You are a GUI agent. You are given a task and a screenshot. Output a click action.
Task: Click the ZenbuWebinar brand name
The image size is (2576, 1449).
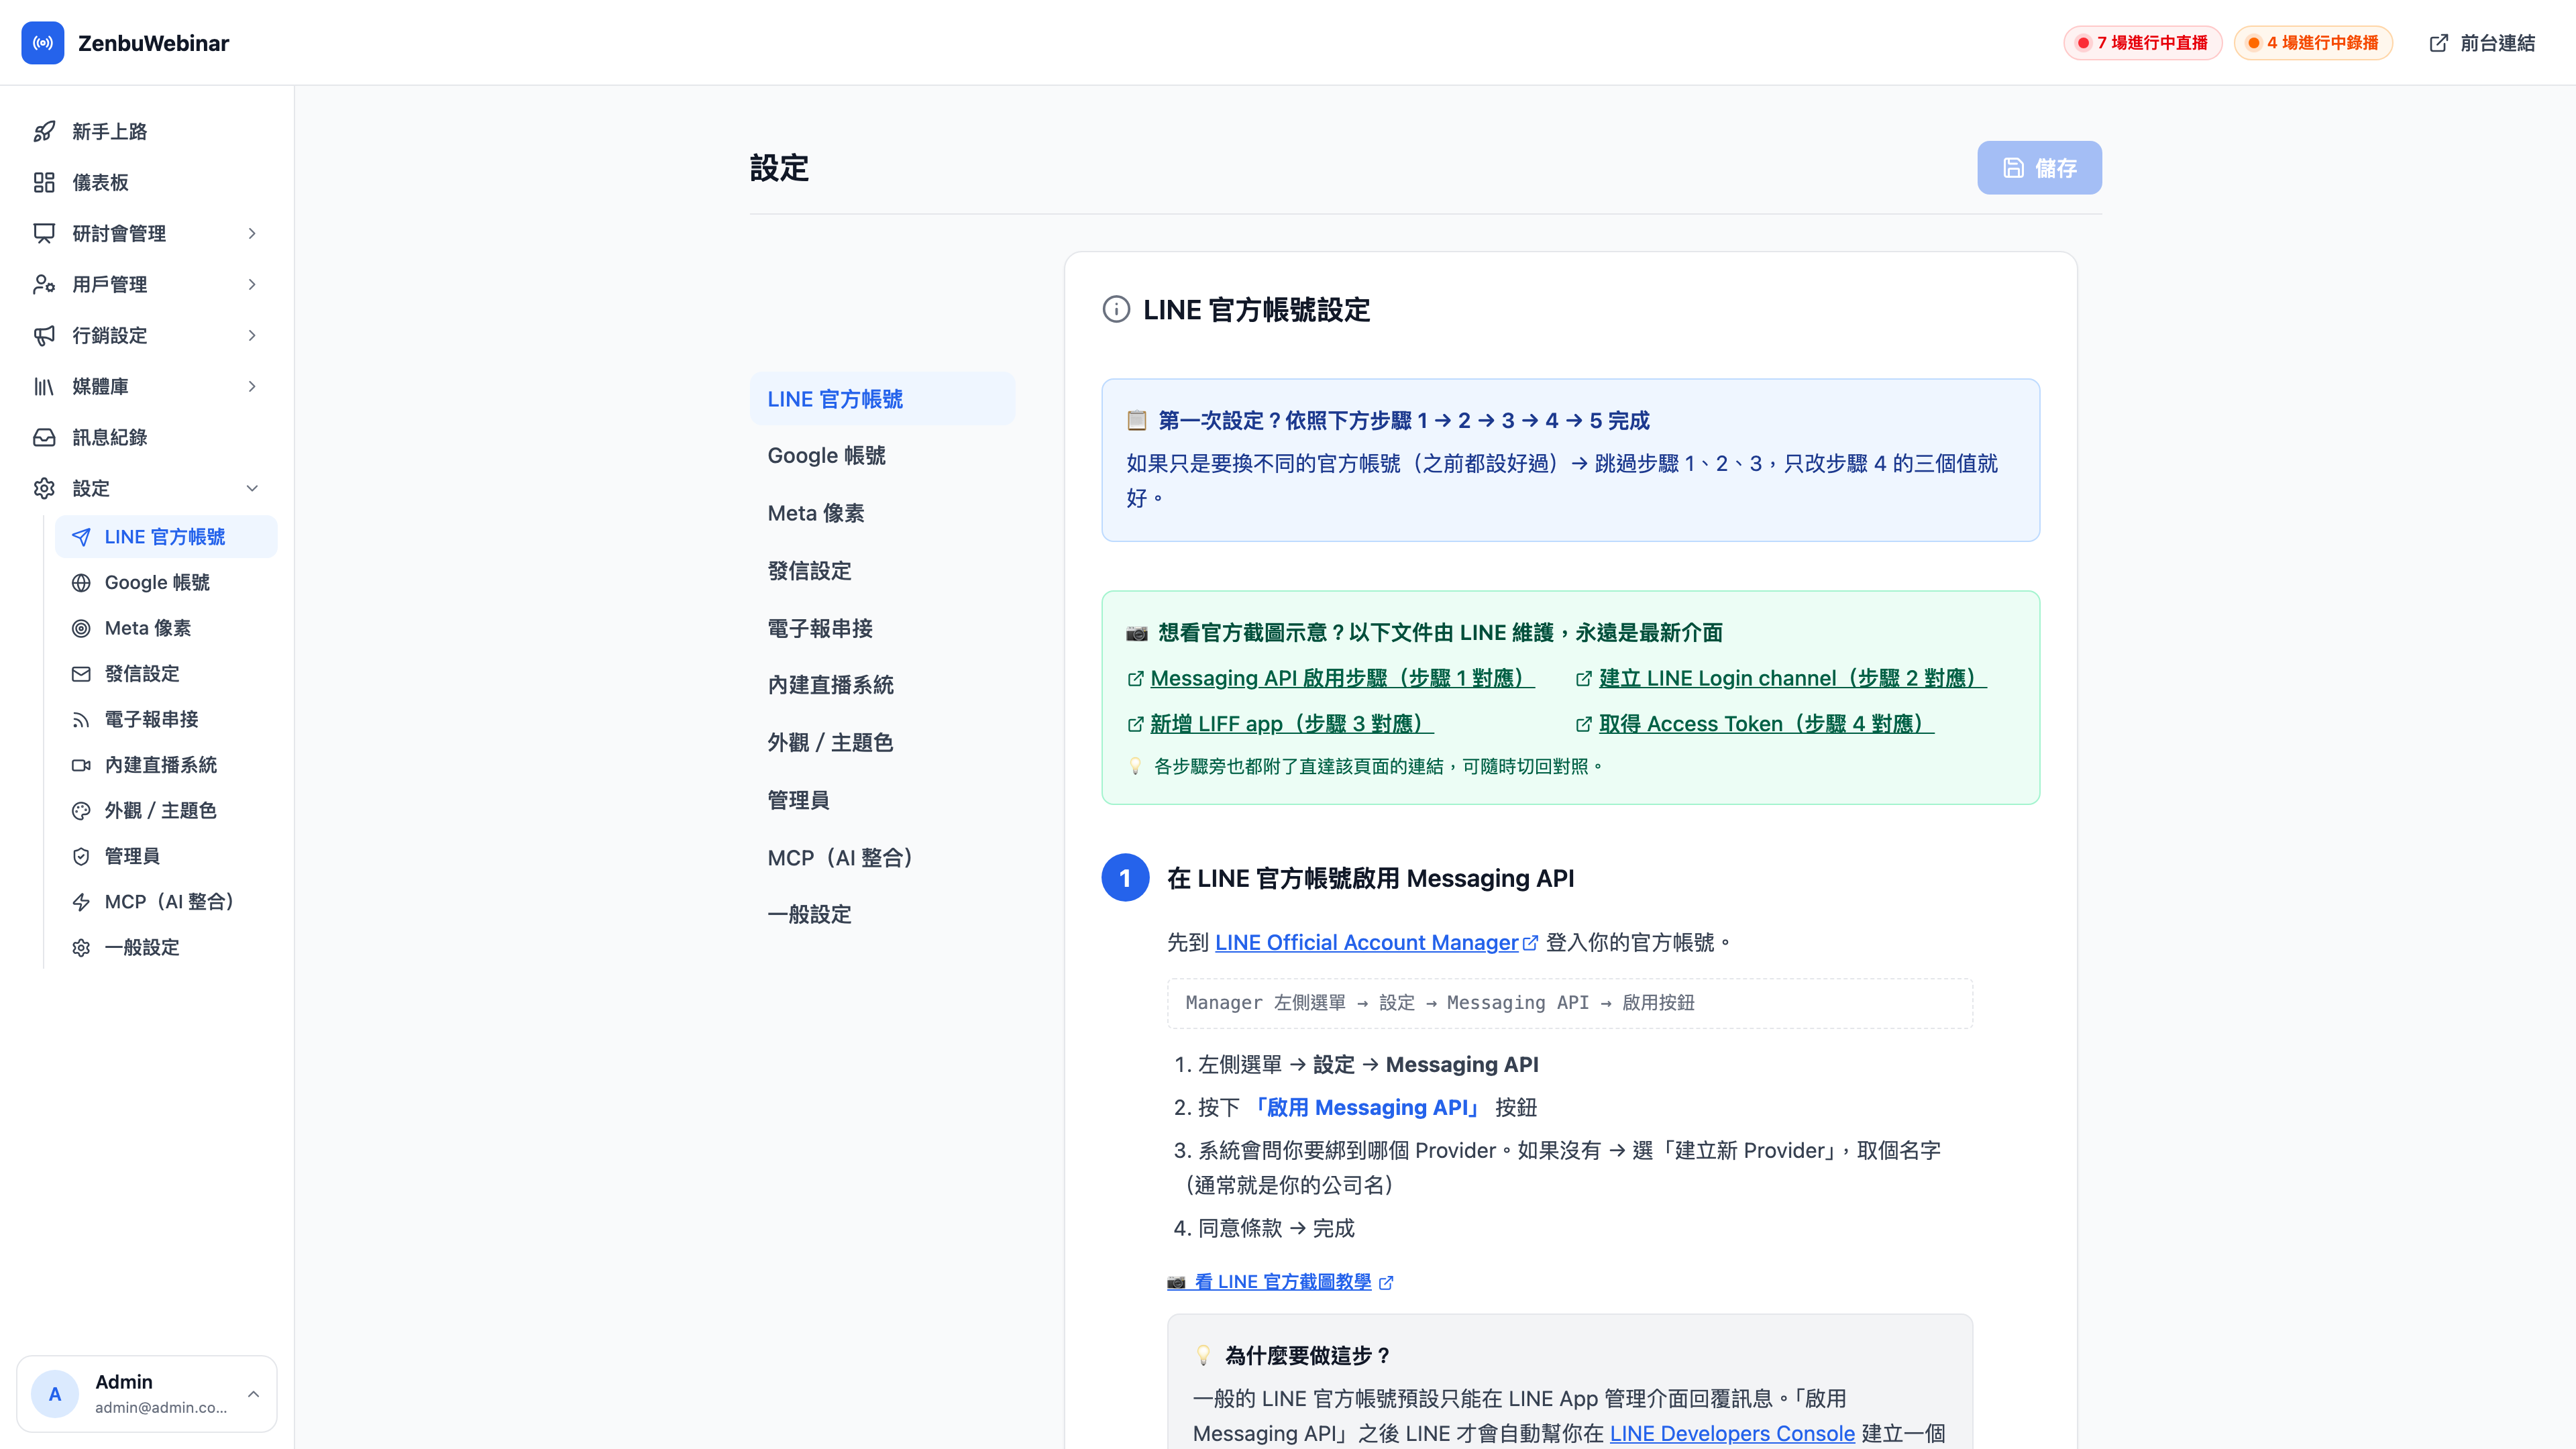[x=153, y=43]
